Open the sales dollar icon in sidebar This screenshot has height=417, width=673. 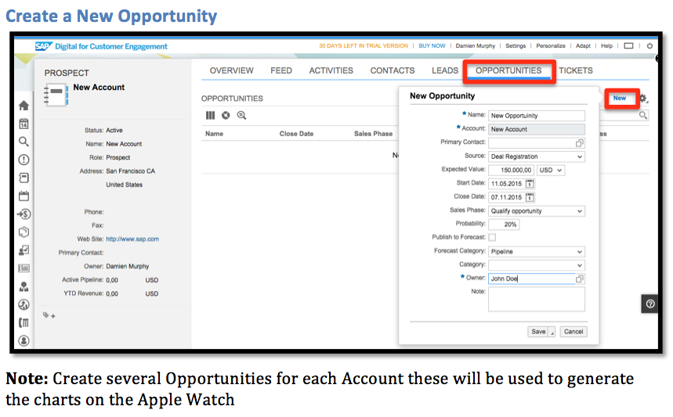(x=24, y=214)
